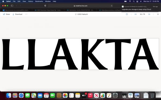The width and height of the screenshot is (161, 100).
Task: Open Maps from the Dock
Action: [34, 96]
